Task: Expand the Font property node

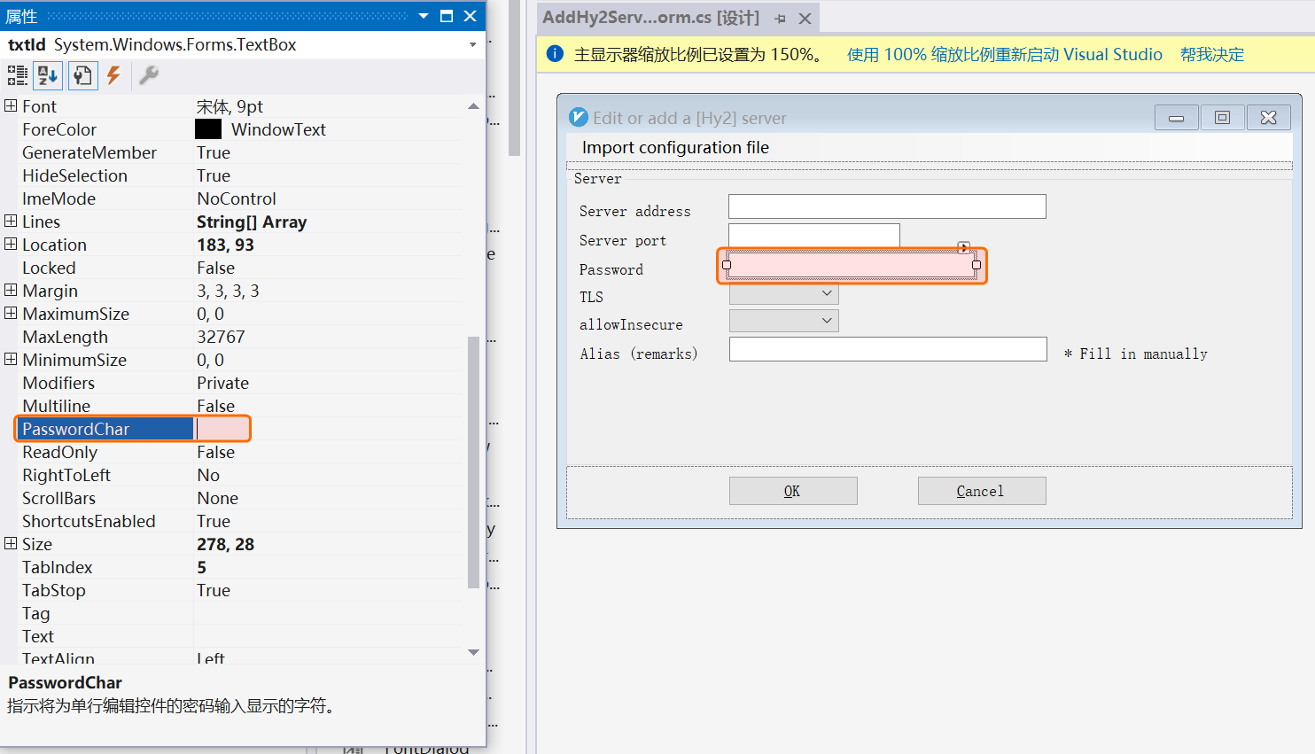Action: [x=11, y=106]
